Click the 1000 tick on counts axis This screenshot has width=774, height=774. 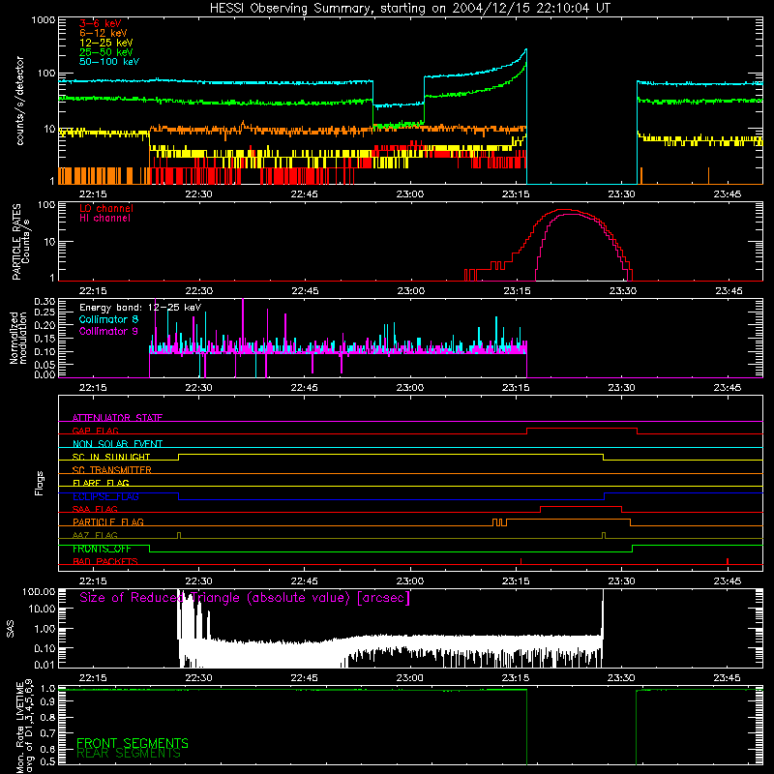pos(44,20)
